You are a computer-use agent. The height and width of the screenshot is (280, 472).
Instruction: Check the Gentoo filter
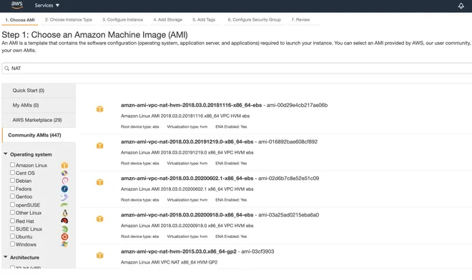pyautogui.click(x=12, y=196)
